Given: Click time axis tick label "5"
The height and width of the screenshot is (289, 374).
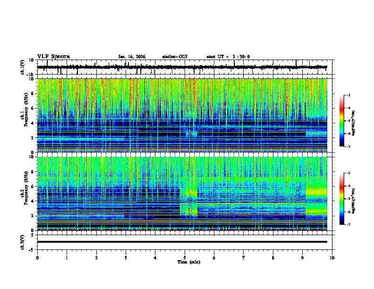Looking at the screenshot, I should 185,258.
